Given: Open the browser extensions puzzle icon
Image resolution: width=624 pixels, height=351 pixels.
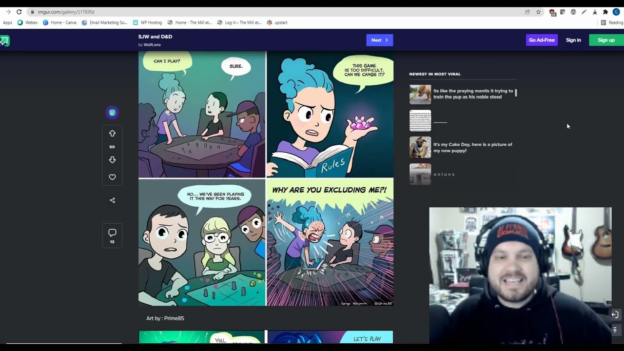Looking at the screenshot, I should 605,12.
